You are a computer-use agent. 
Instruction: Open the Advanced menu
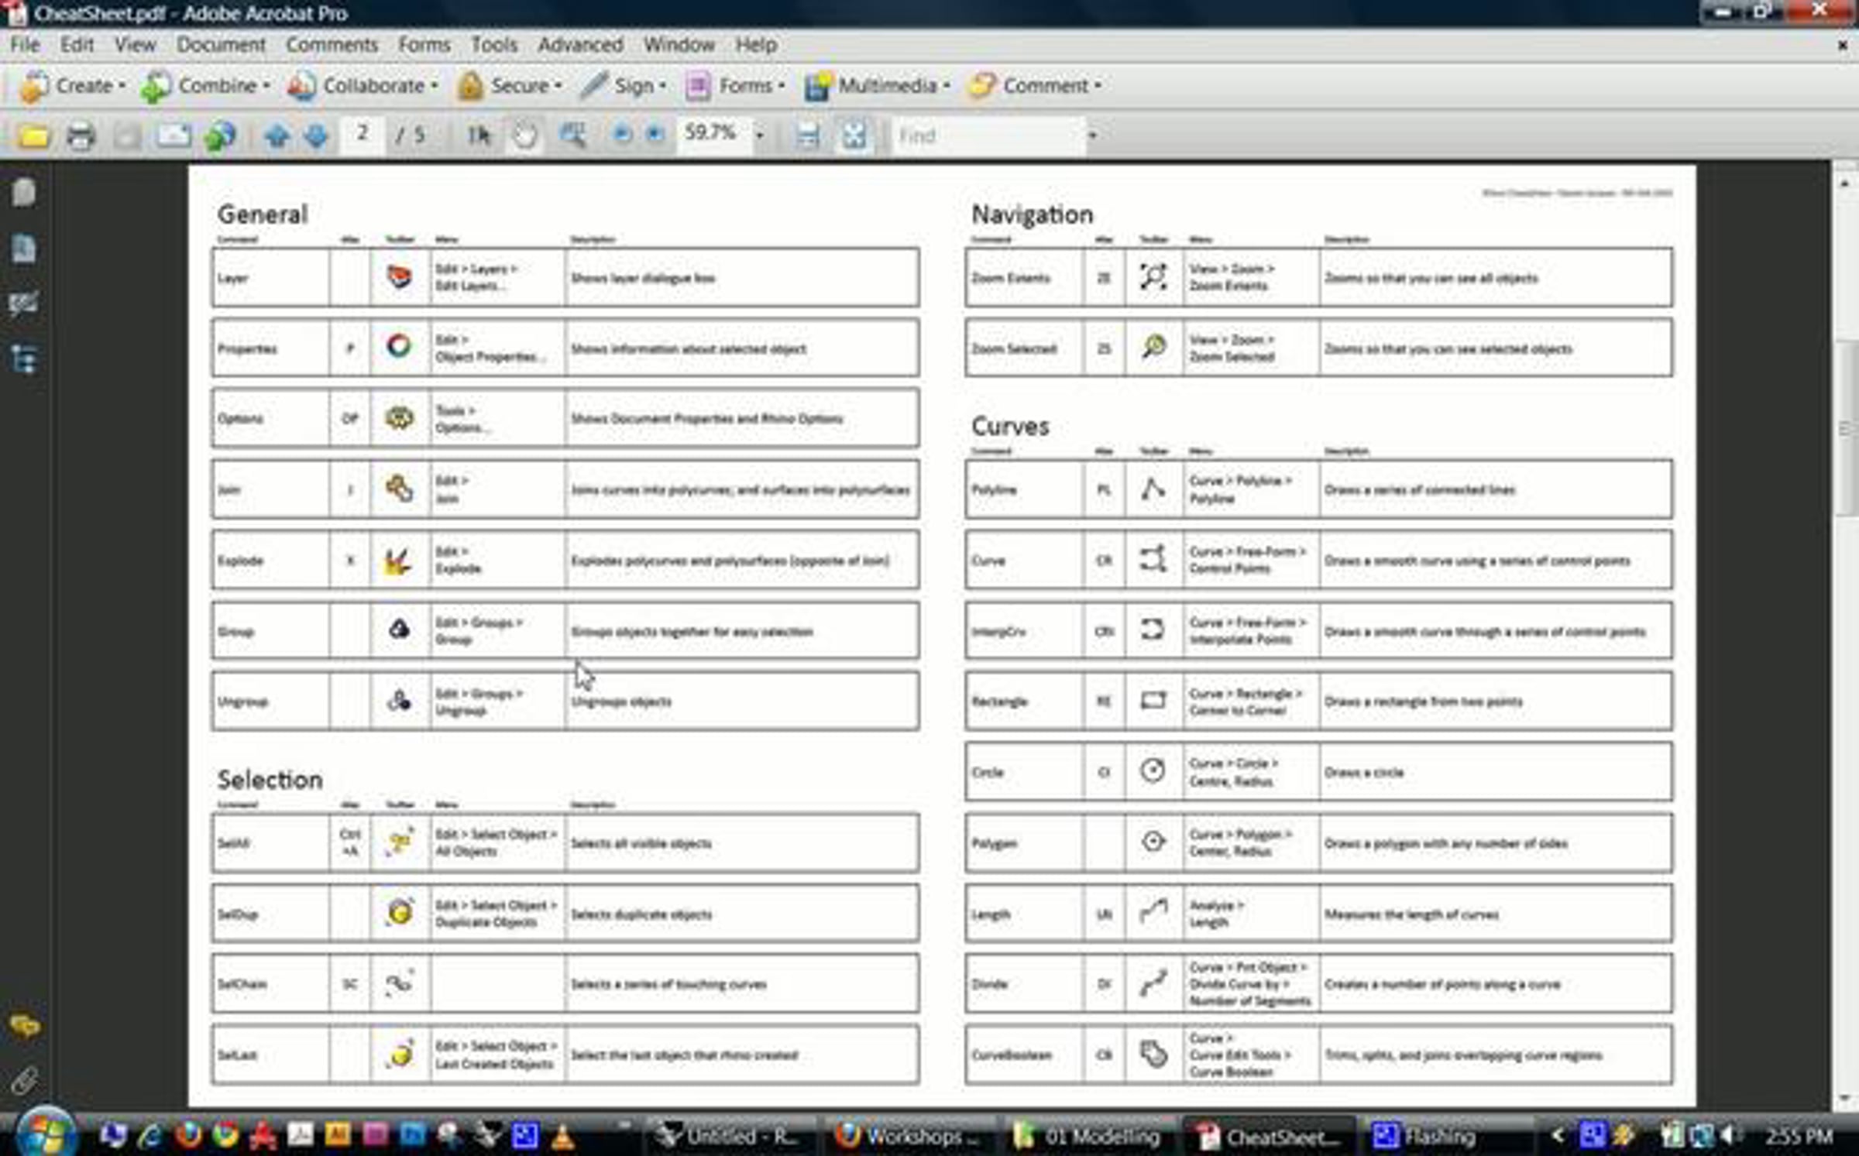pyautogui.click(x=580, y=45)
